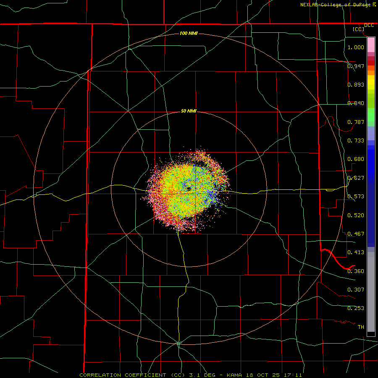Click the 0.307 legend value
Viewport: 378px width, 378px height.
[356, 290]
